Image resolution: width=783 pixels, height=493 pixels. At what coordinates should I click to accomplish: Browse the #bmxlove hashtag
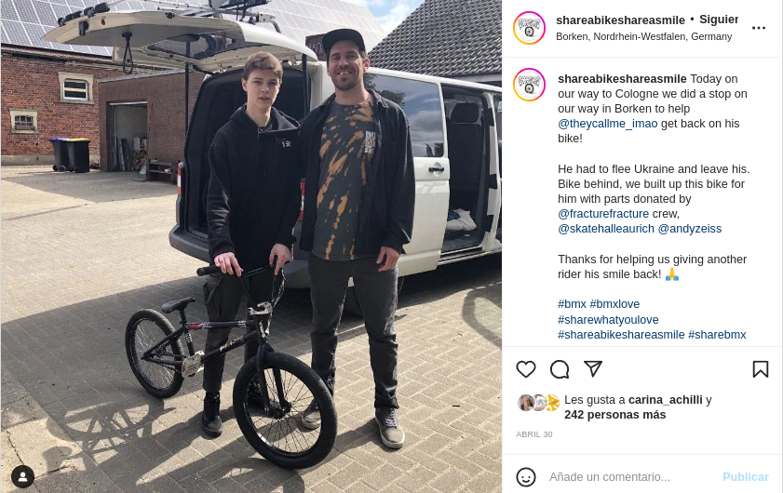click(614, 304)
